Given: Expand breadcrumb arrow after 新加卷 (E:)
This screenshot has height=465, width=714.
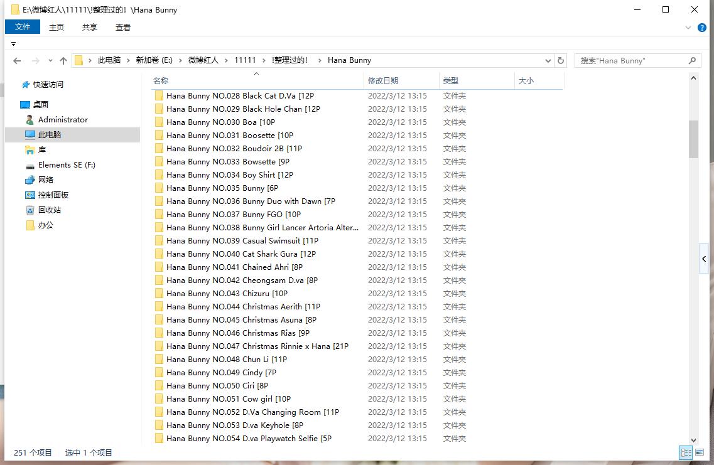Looking at the screenshot, I should coord(180,60).
